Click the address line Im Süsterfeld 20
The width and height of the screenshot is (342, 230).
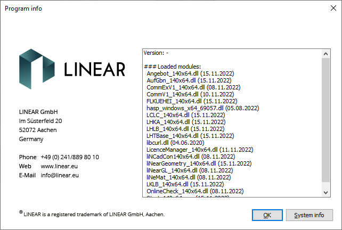pyautogui.click(x=40, y=121)
